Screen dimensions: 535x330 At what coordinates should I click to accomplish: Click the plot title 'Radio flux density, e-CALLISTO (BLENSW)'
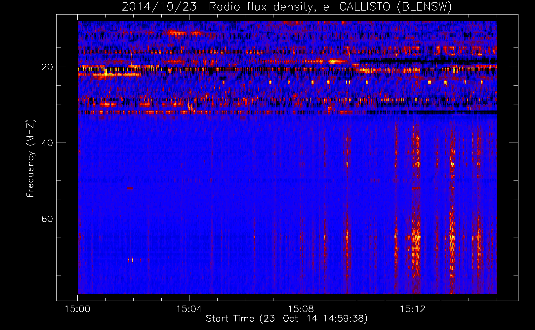tap(330, 7)
